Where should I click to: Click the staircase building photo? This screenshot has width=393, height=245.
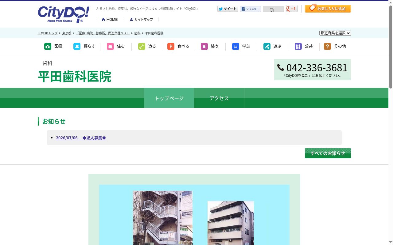pyautogui.click(x=163, y=218)
